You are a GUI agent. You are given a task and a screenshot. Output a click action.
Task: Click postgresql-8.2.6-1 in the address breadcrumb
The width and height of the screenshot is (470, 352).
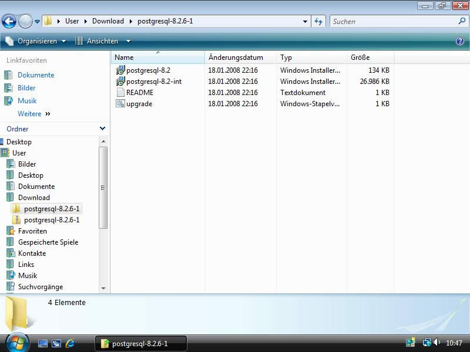pos(165,21)
